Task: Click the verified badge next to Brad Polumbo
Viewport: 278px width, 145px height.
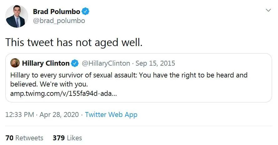Action: 86,12
